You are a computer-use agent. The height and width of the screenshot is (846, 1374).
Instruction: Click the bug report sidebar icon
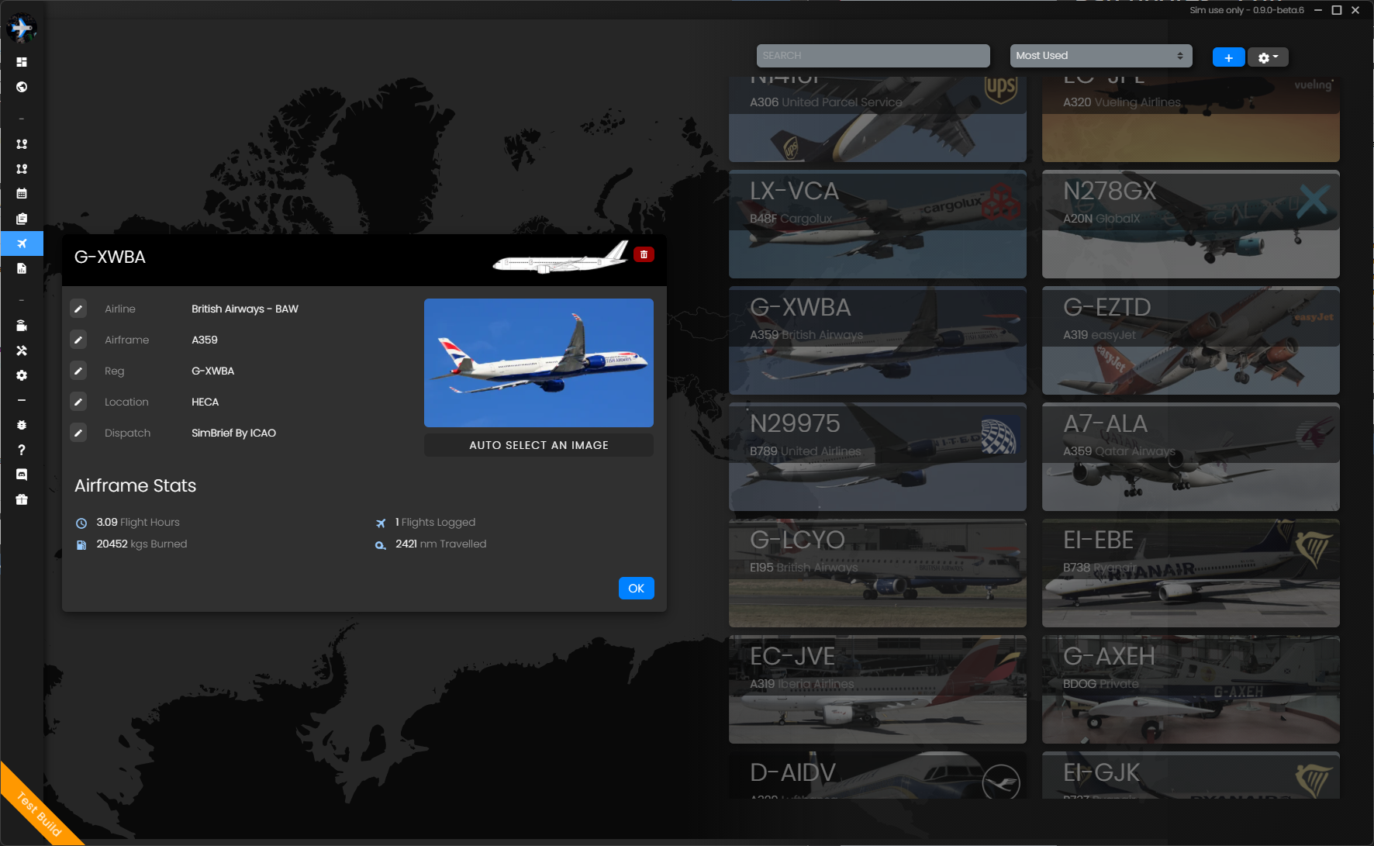point(22,425)
